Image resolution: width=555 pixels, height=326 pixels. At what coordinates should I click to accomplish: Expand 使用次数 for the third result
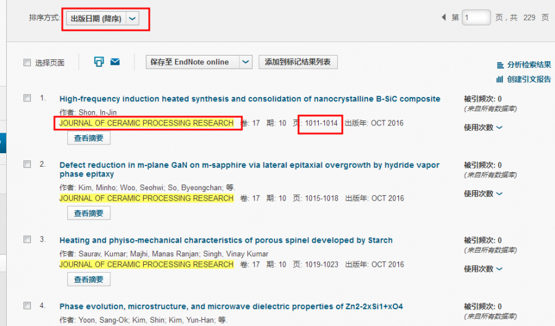[483, 269]
